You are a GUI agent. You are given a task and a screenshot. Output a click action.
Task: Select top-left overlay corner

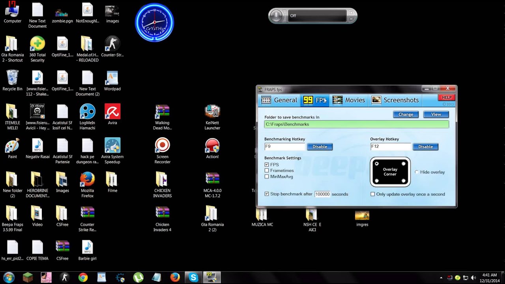point(377,163)
